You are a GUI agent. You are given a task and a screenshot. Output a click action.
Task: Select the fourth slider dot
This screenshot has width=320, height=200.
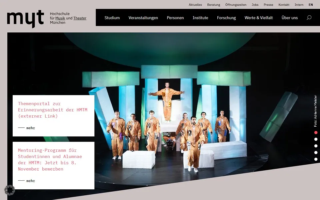click(316, 152)
